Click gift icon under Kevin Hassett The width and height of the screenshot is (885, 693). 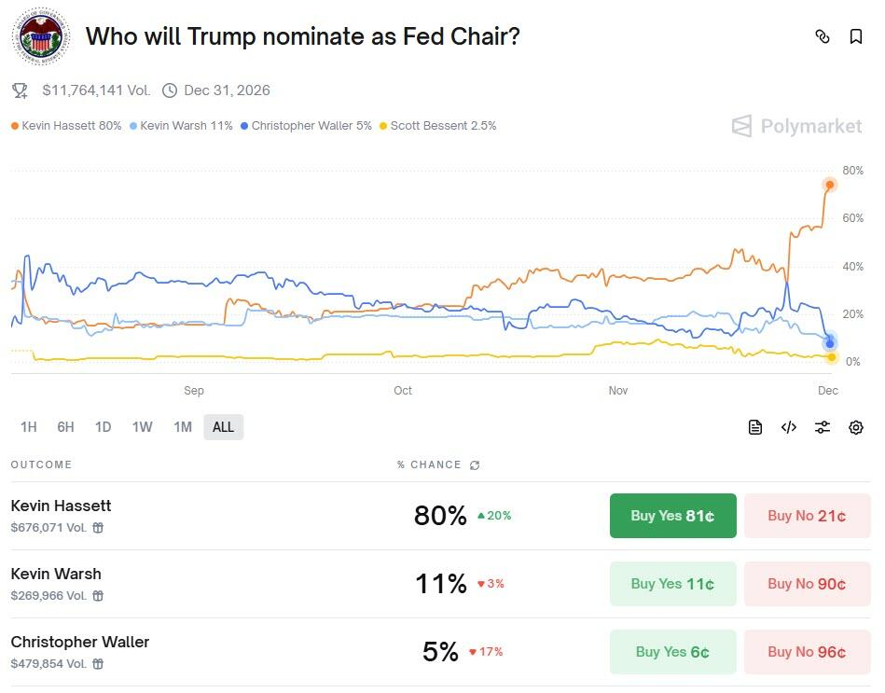98,528
